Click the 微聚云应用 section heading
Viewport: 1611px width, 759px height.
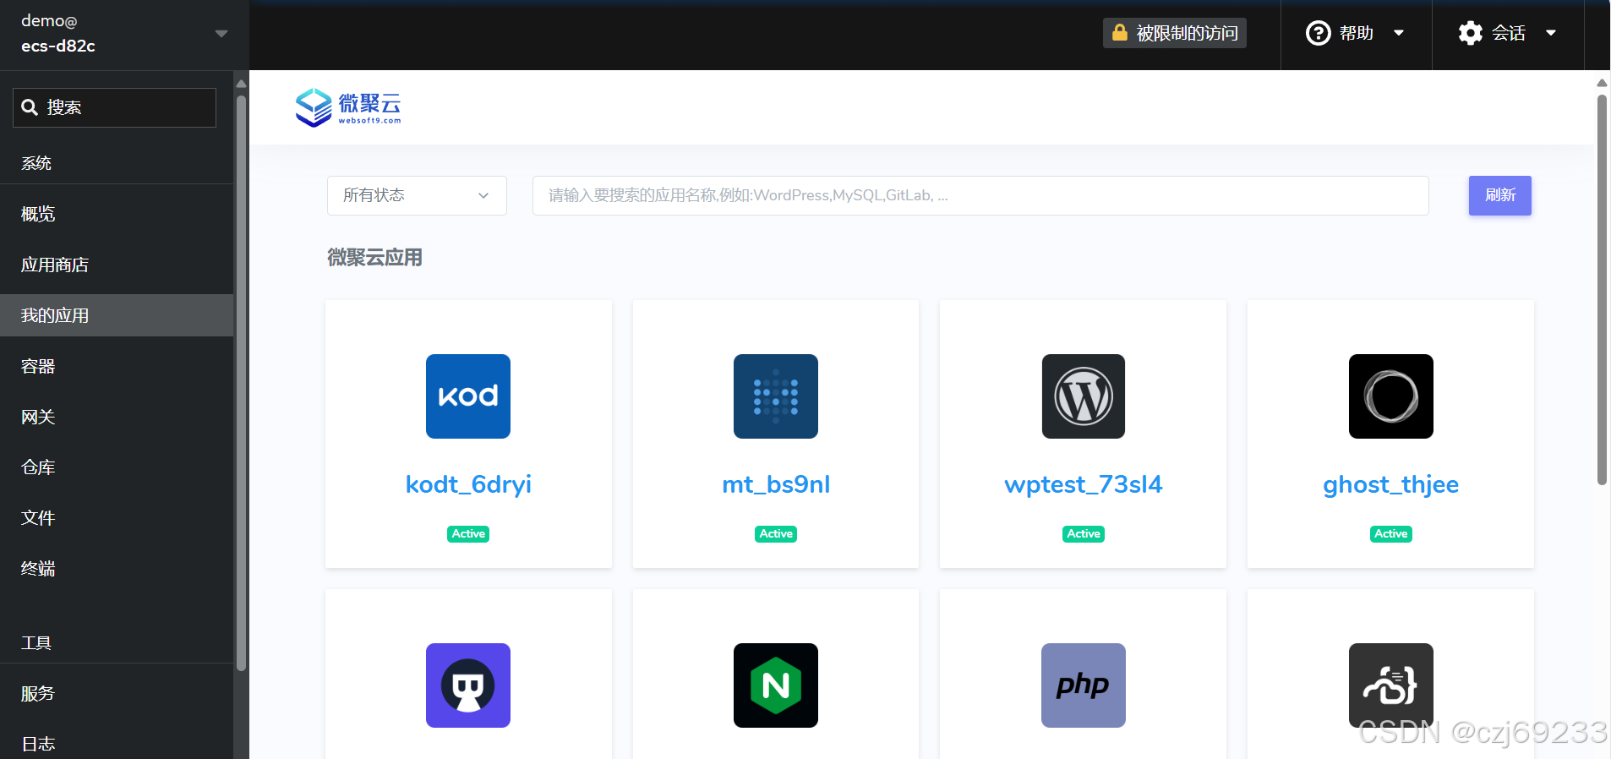pos(374,258)
